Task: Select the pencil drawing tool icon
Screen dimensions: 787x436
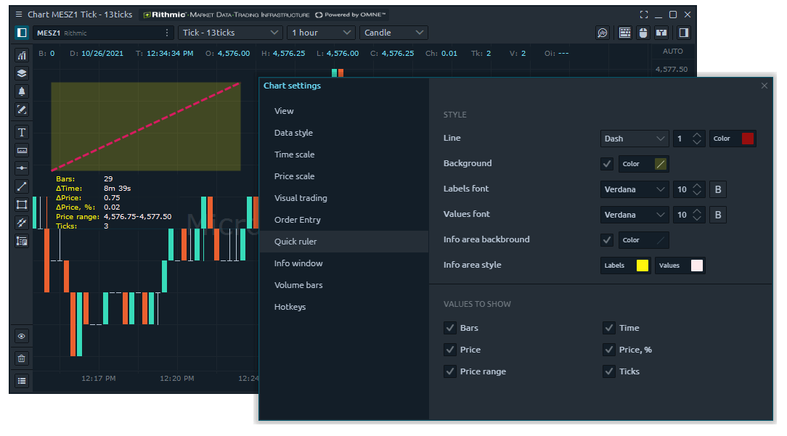Action: 22,110
